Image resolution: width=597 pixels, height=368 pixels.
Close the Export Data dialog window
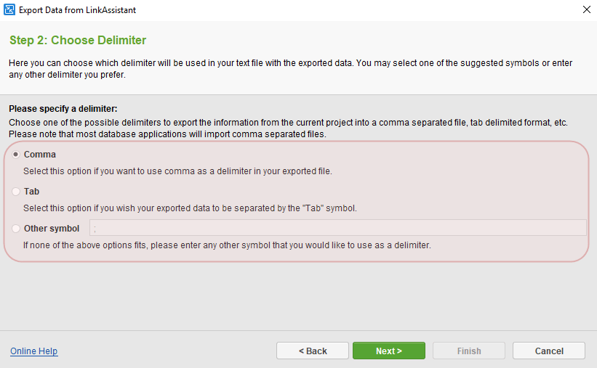coord(586,10)
